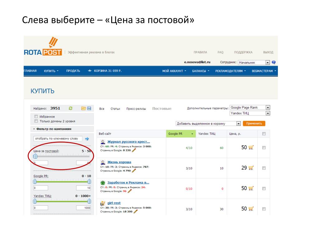Switch to the Статьи tab
This screenshot has height=239, width=319.
coord(115,109)
